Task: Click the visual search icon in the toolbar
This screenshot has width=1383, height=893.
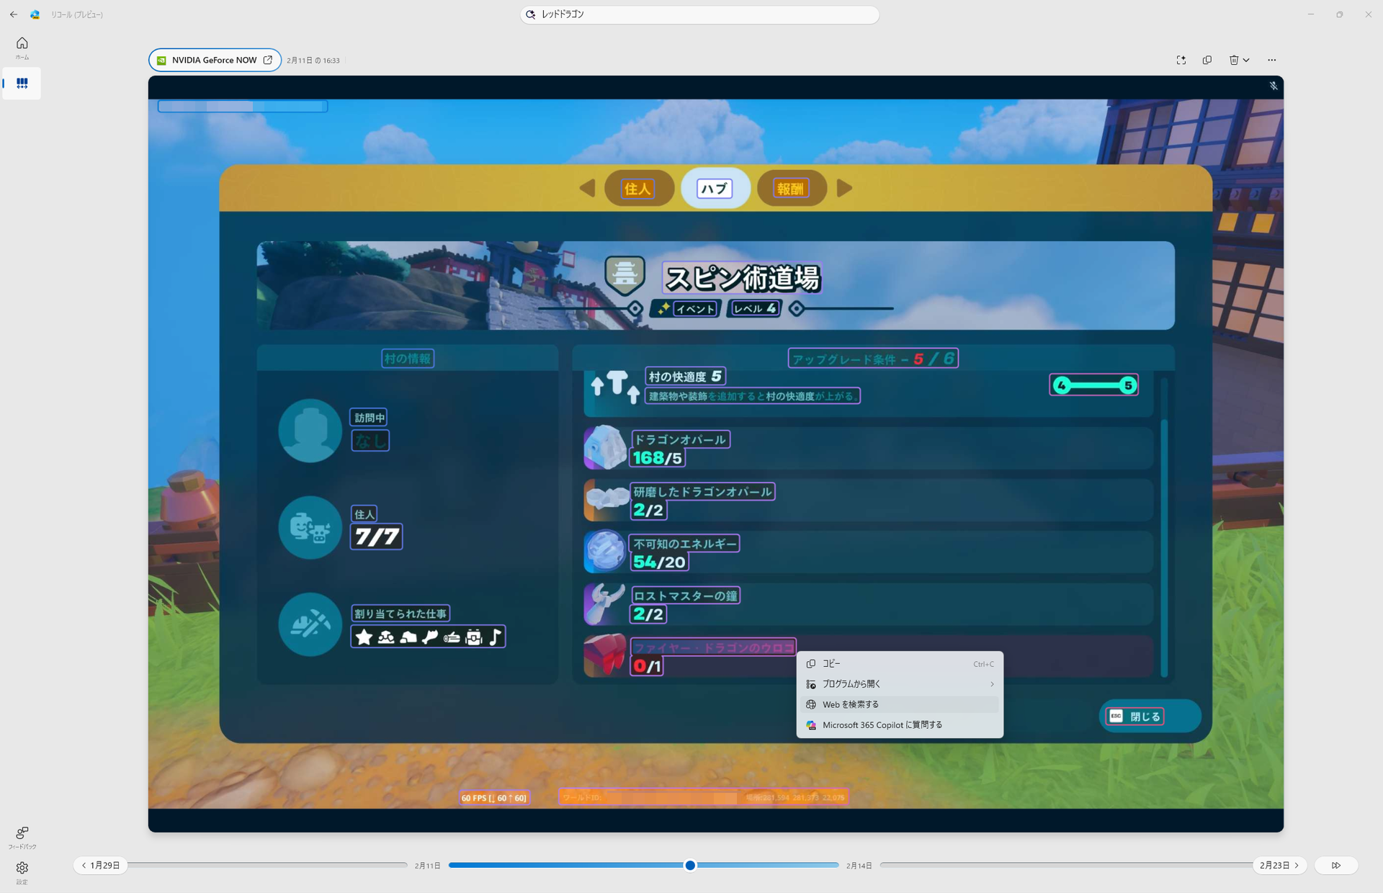Action: pyautogui.click(x=1181, y=60)
